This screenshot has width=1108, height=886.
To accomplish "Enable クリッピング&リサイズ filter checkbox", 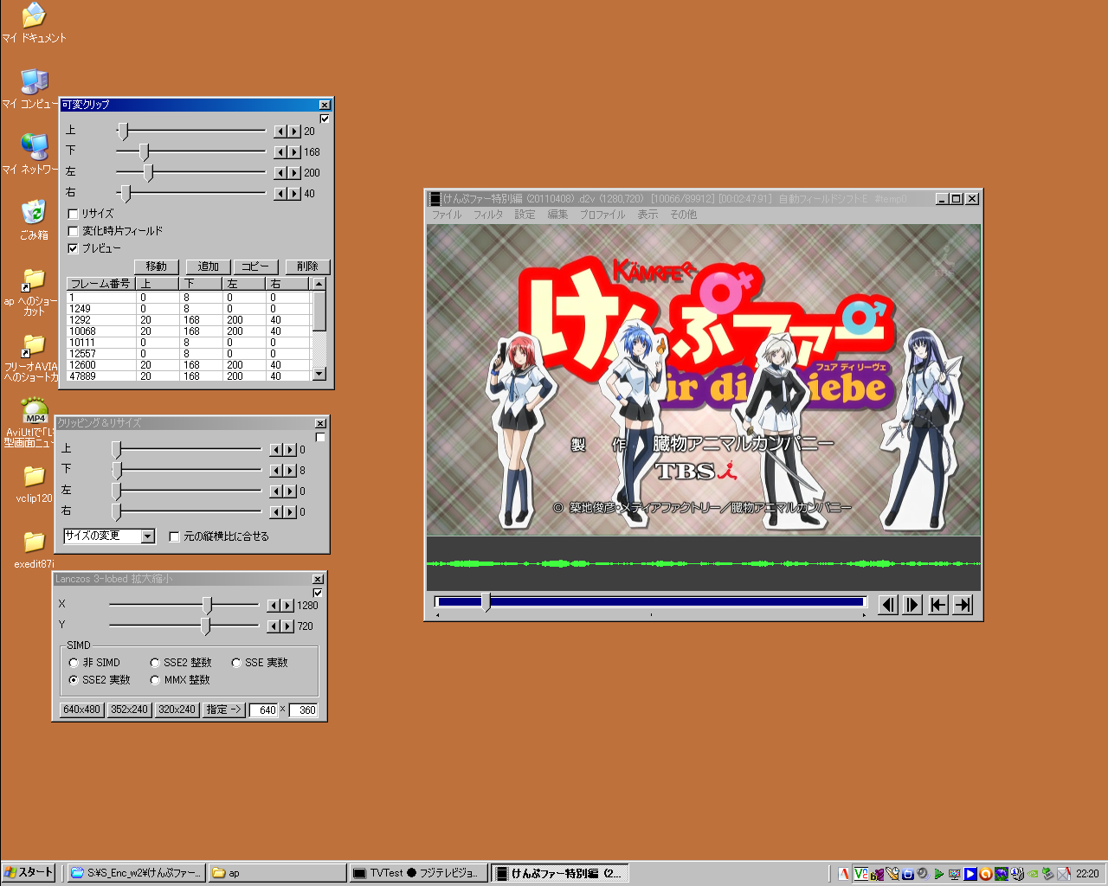I will point(320,437).
